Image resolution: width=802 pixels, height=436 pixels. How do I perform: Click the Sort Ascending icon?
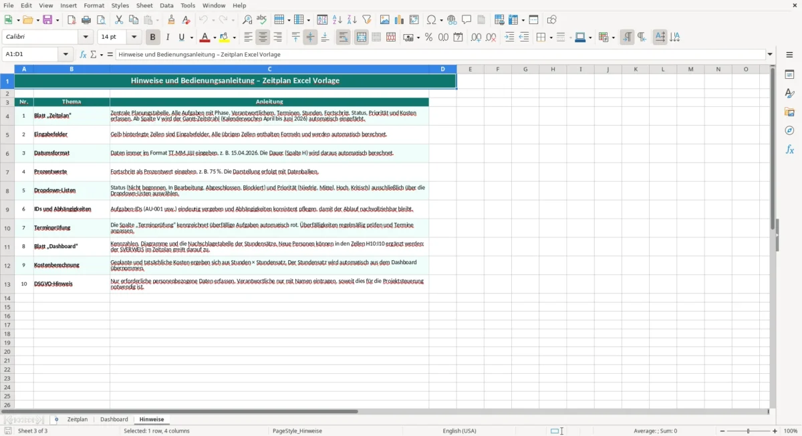tap(337, 20)
